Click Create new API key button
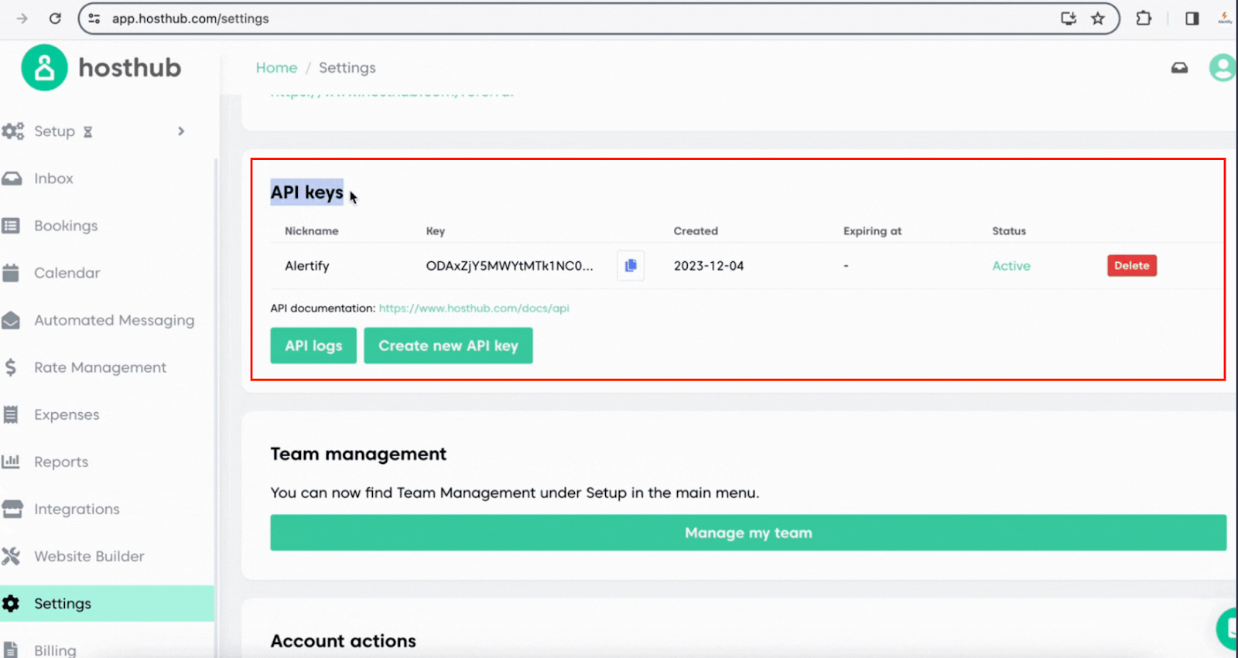 448,346
